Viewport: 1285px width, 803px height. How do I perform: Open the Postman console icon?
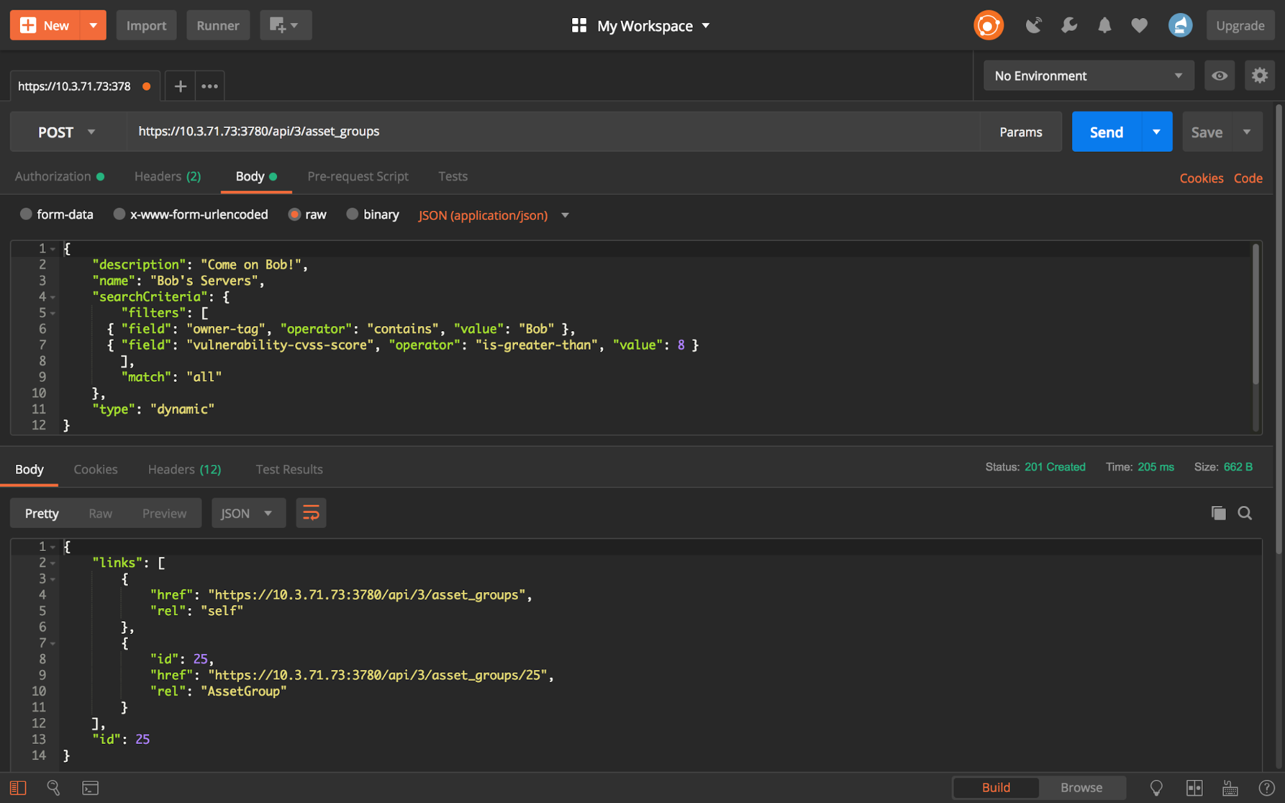[x=90, y=788]
